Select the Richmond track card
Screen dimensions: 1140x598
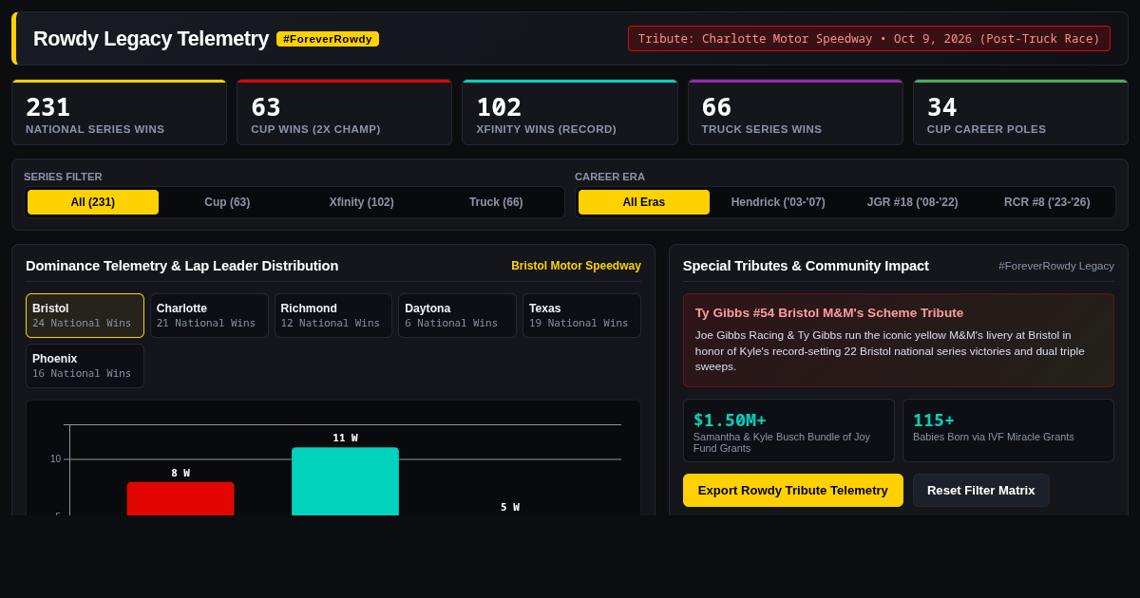click(x=333, y=315)
